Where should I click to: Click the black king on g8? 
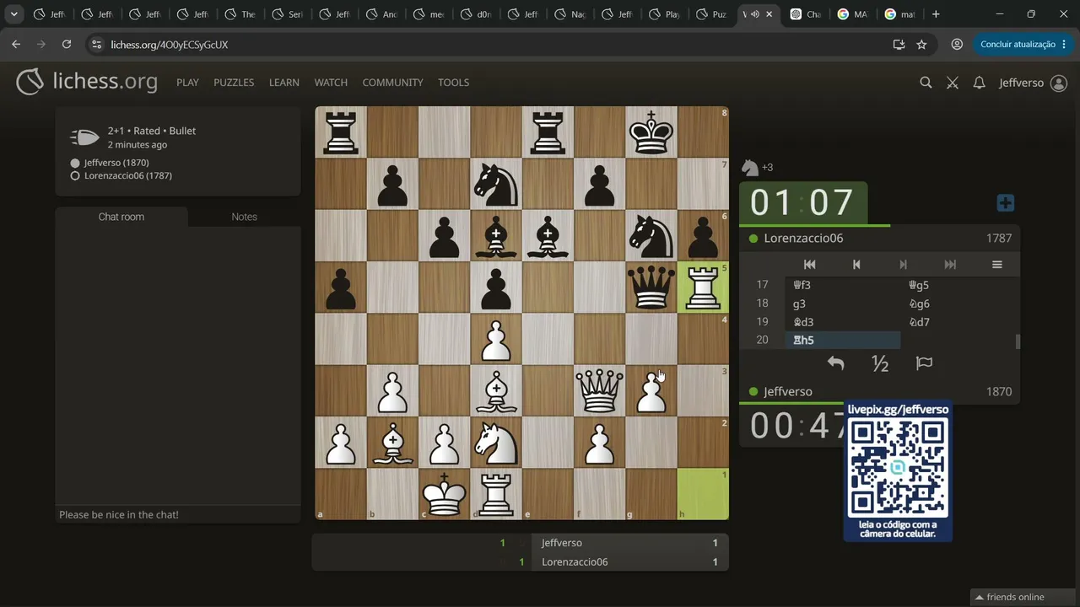pyautogui.click(x=651, y=132)
